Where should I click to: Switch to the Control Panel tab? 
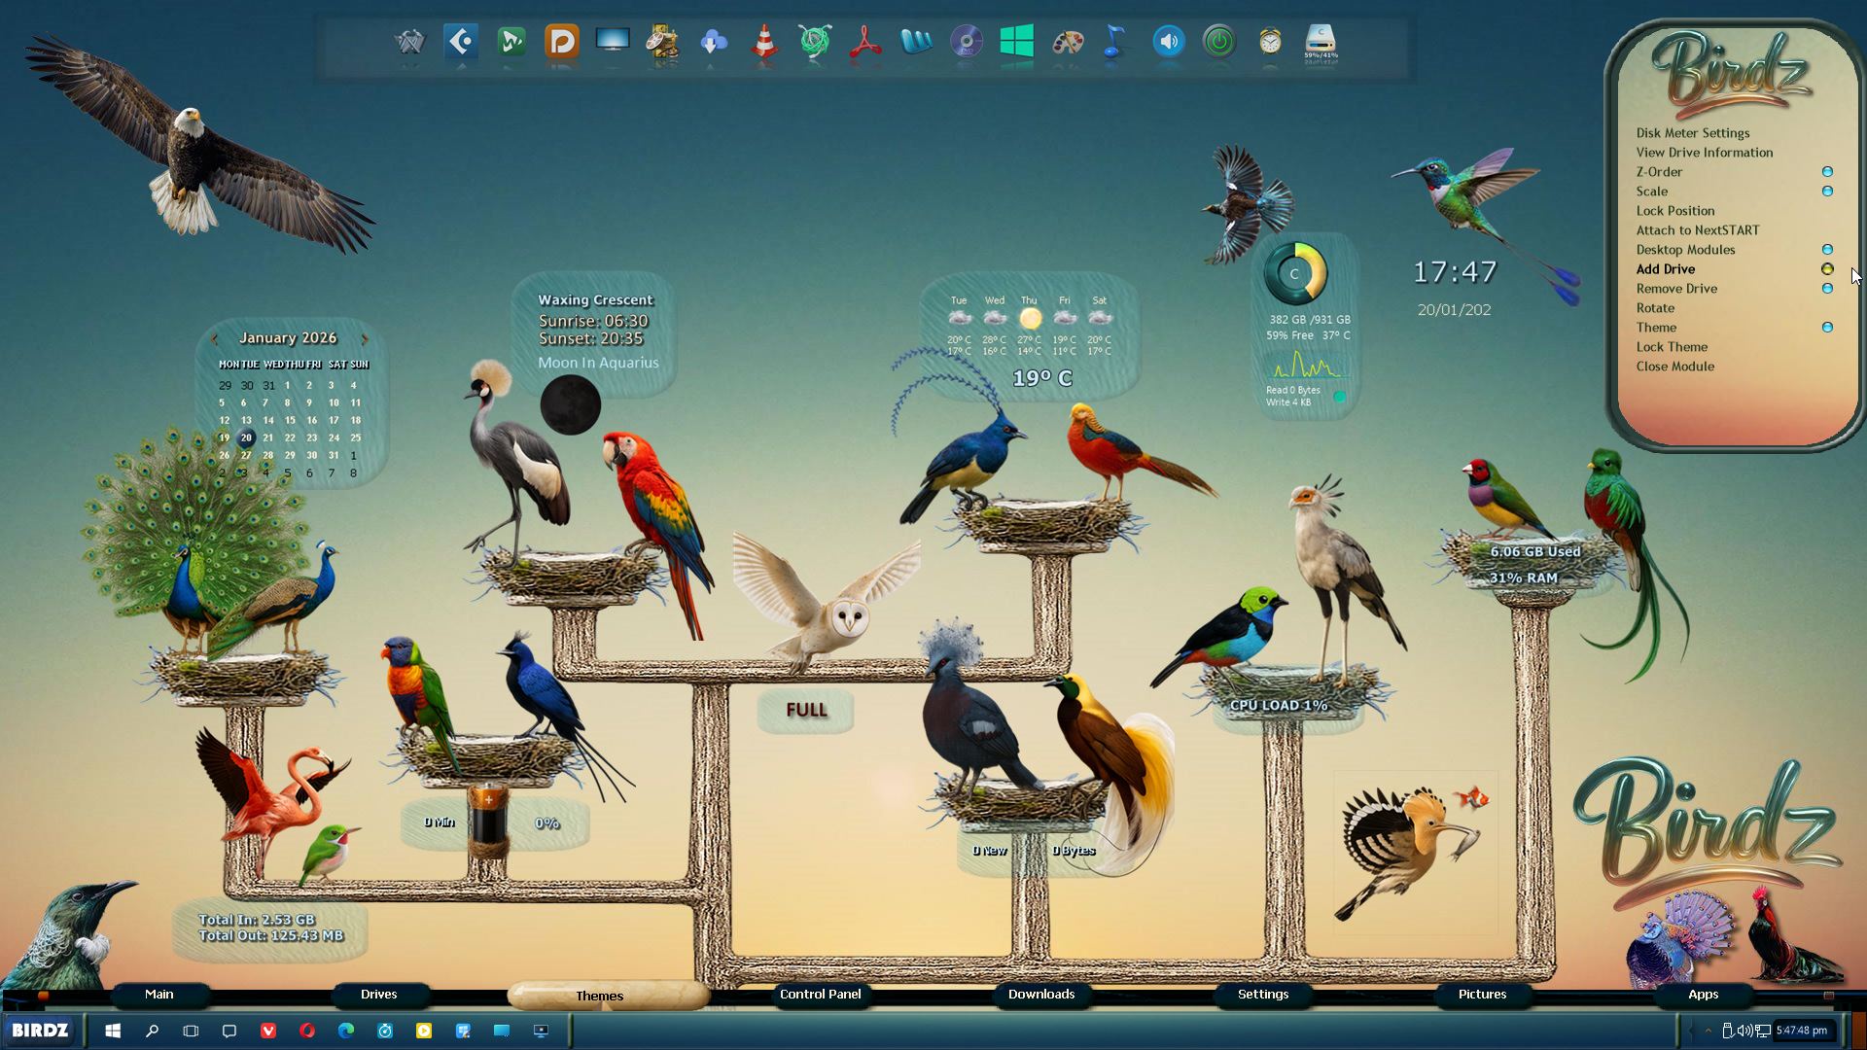click(820, 994)
